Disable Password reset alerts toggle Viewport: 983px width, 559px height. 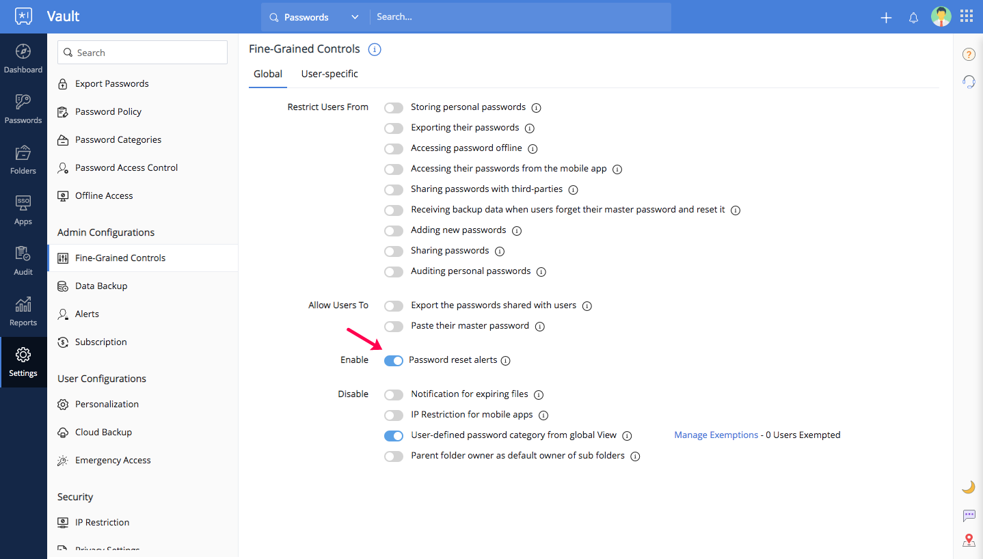click(394, 361)
